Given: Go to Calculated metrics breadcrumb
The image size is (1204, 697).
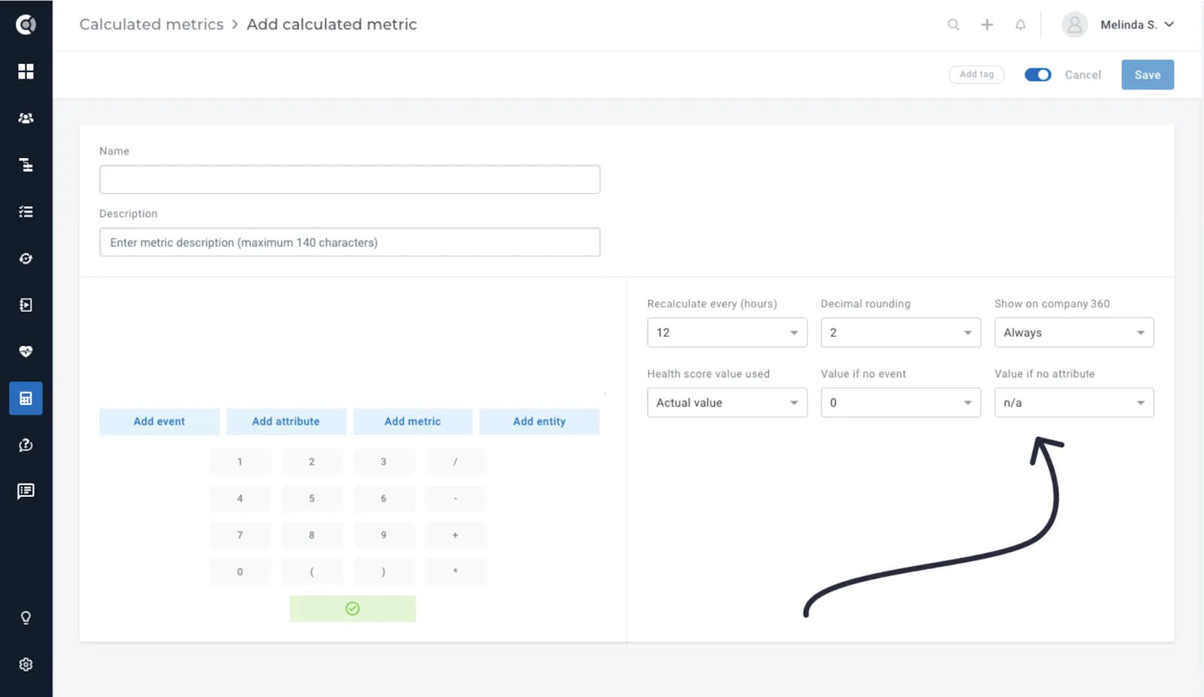Looking at the screenshot, I should click(151, 24).
